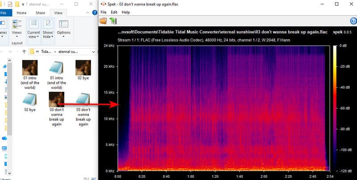Open Spek's help icon at toolbar end
Image resolution: width=357 pixels, height=180 pixels.
point(353,21)
